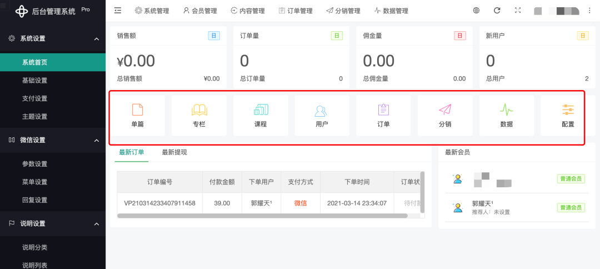The height and width of the screenshot is (269, 600).
Task: Toggle sidebar collapse hamburger icon
Action: (x=118, y=11)
